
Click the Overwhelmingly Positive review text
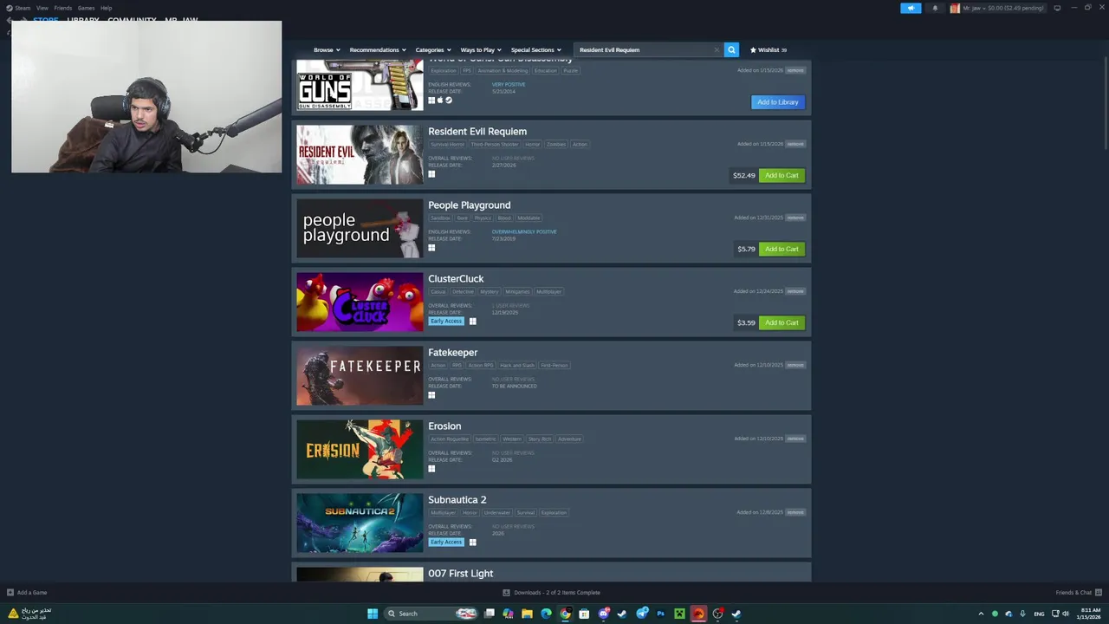point(524,231)
